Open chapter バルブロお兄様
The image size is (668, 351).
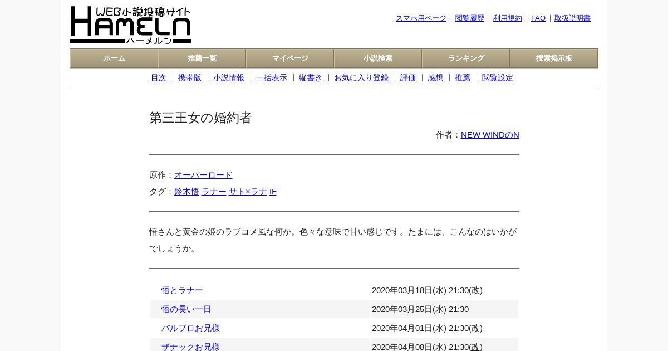coord(190,328)
